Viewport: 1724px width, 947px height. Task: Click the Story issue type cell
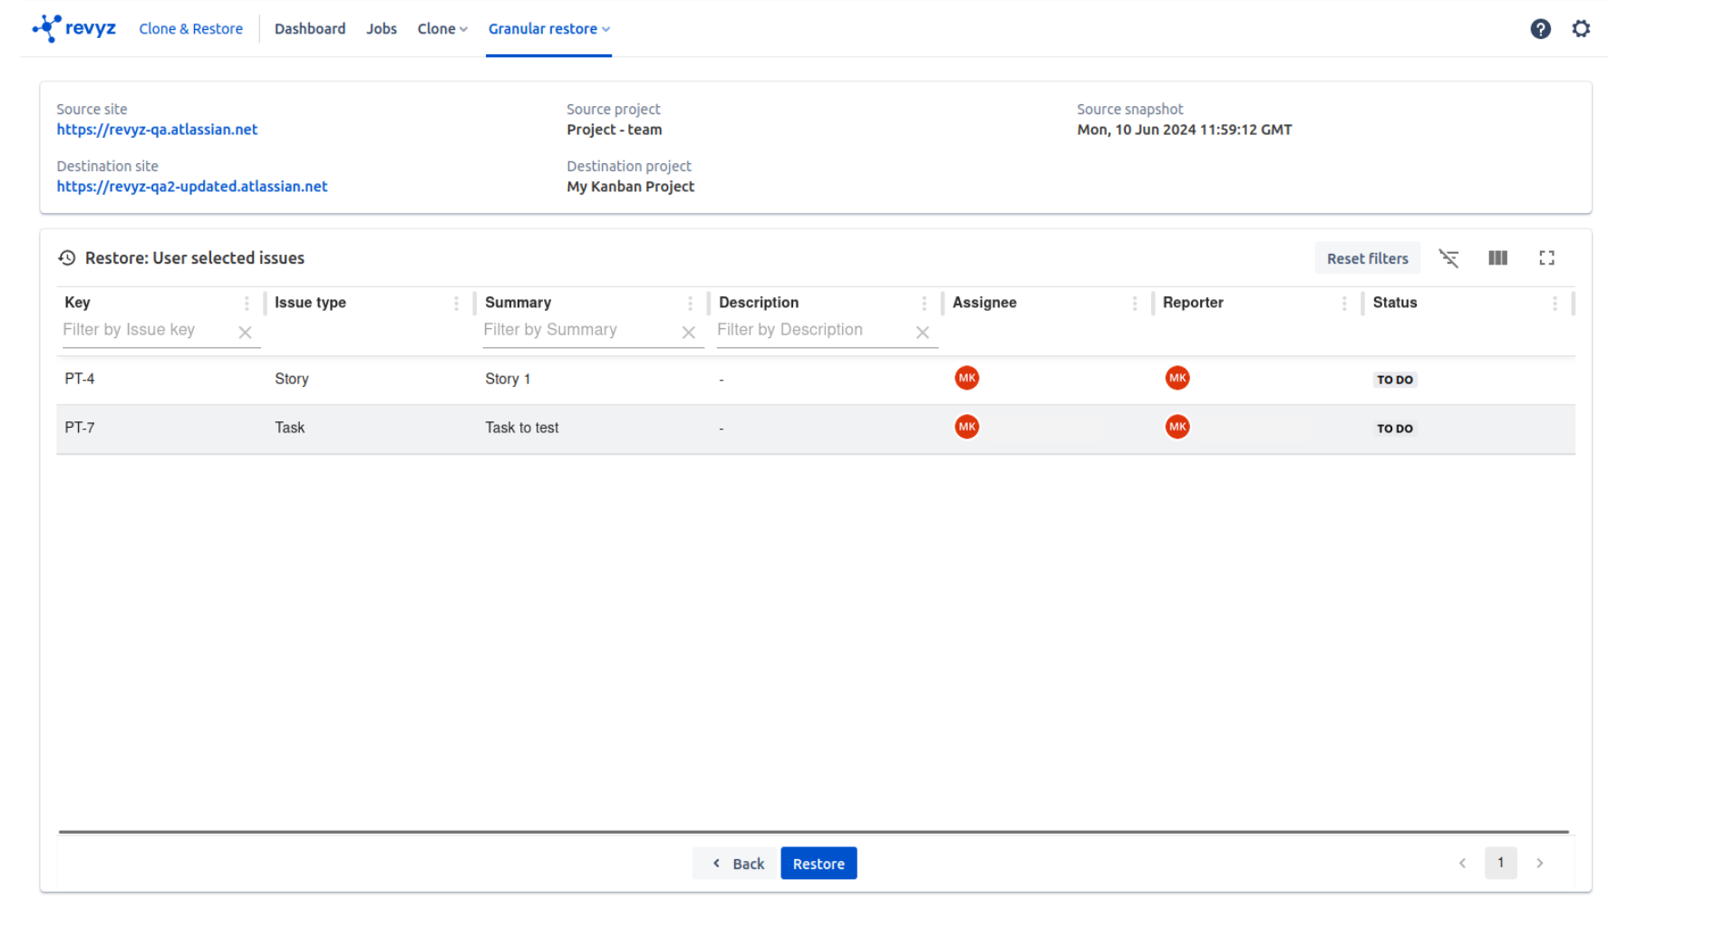pyautogui.click(x=292, y=379)
